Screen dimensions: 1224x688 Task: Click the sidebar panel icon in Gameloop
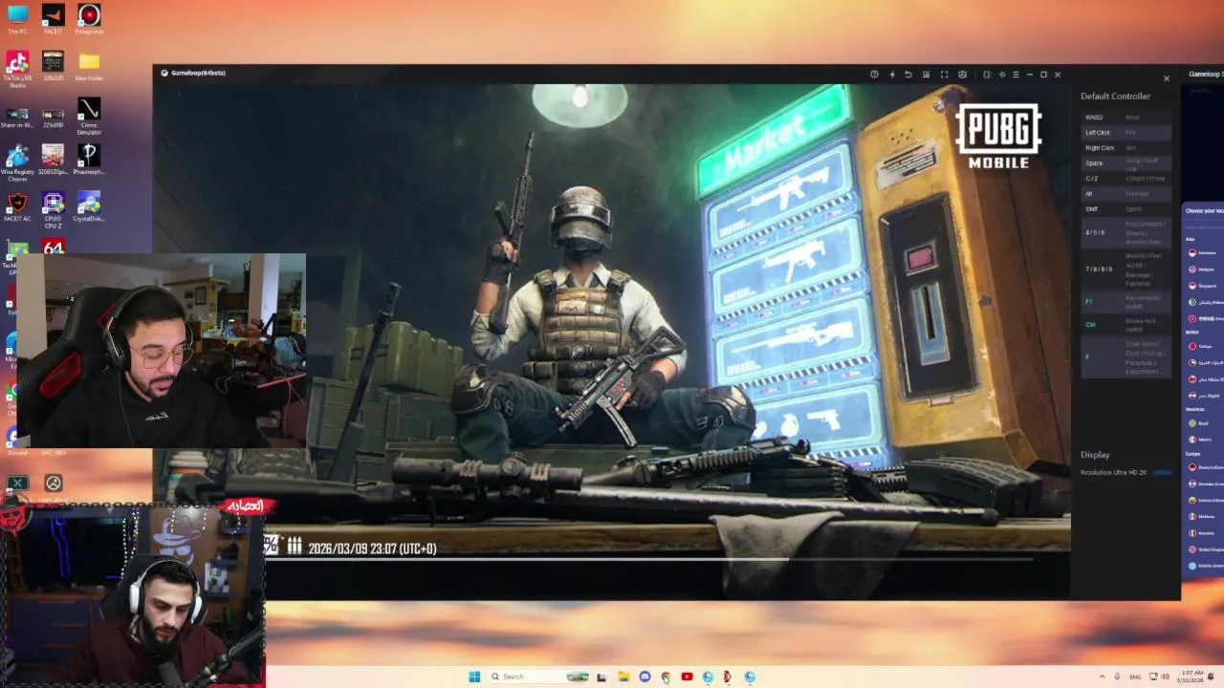click(987, 75)
